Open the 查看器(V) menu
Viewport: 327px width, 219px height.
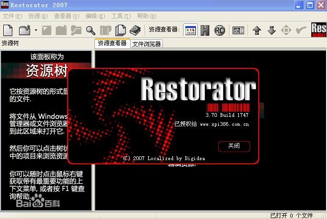tap(67, 16)
